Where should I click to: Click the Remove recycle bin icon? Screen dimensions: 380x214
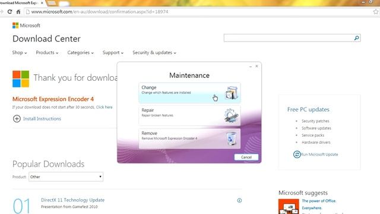coord(232,139)
